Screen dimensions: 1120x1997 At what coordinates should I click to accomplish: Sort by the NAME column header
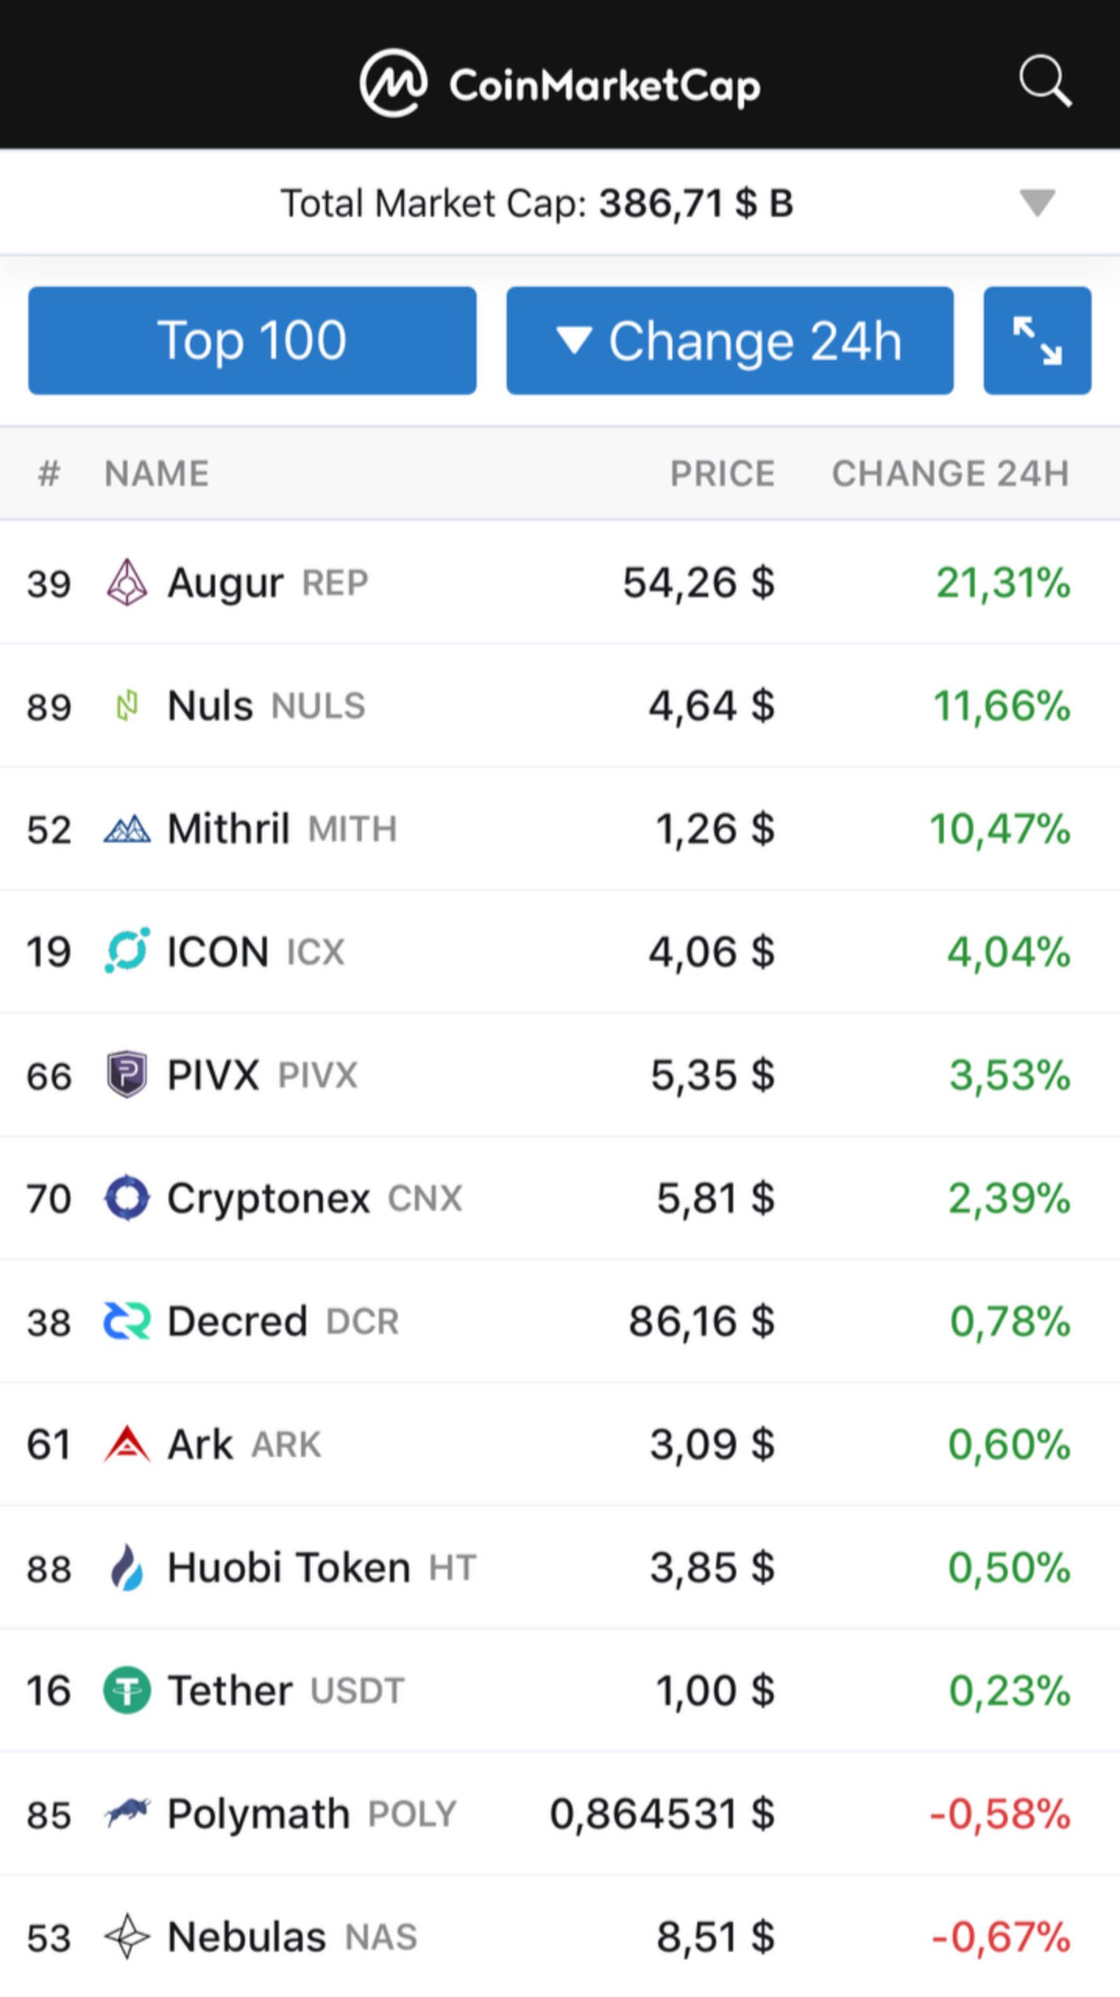[x=157, y=474]
